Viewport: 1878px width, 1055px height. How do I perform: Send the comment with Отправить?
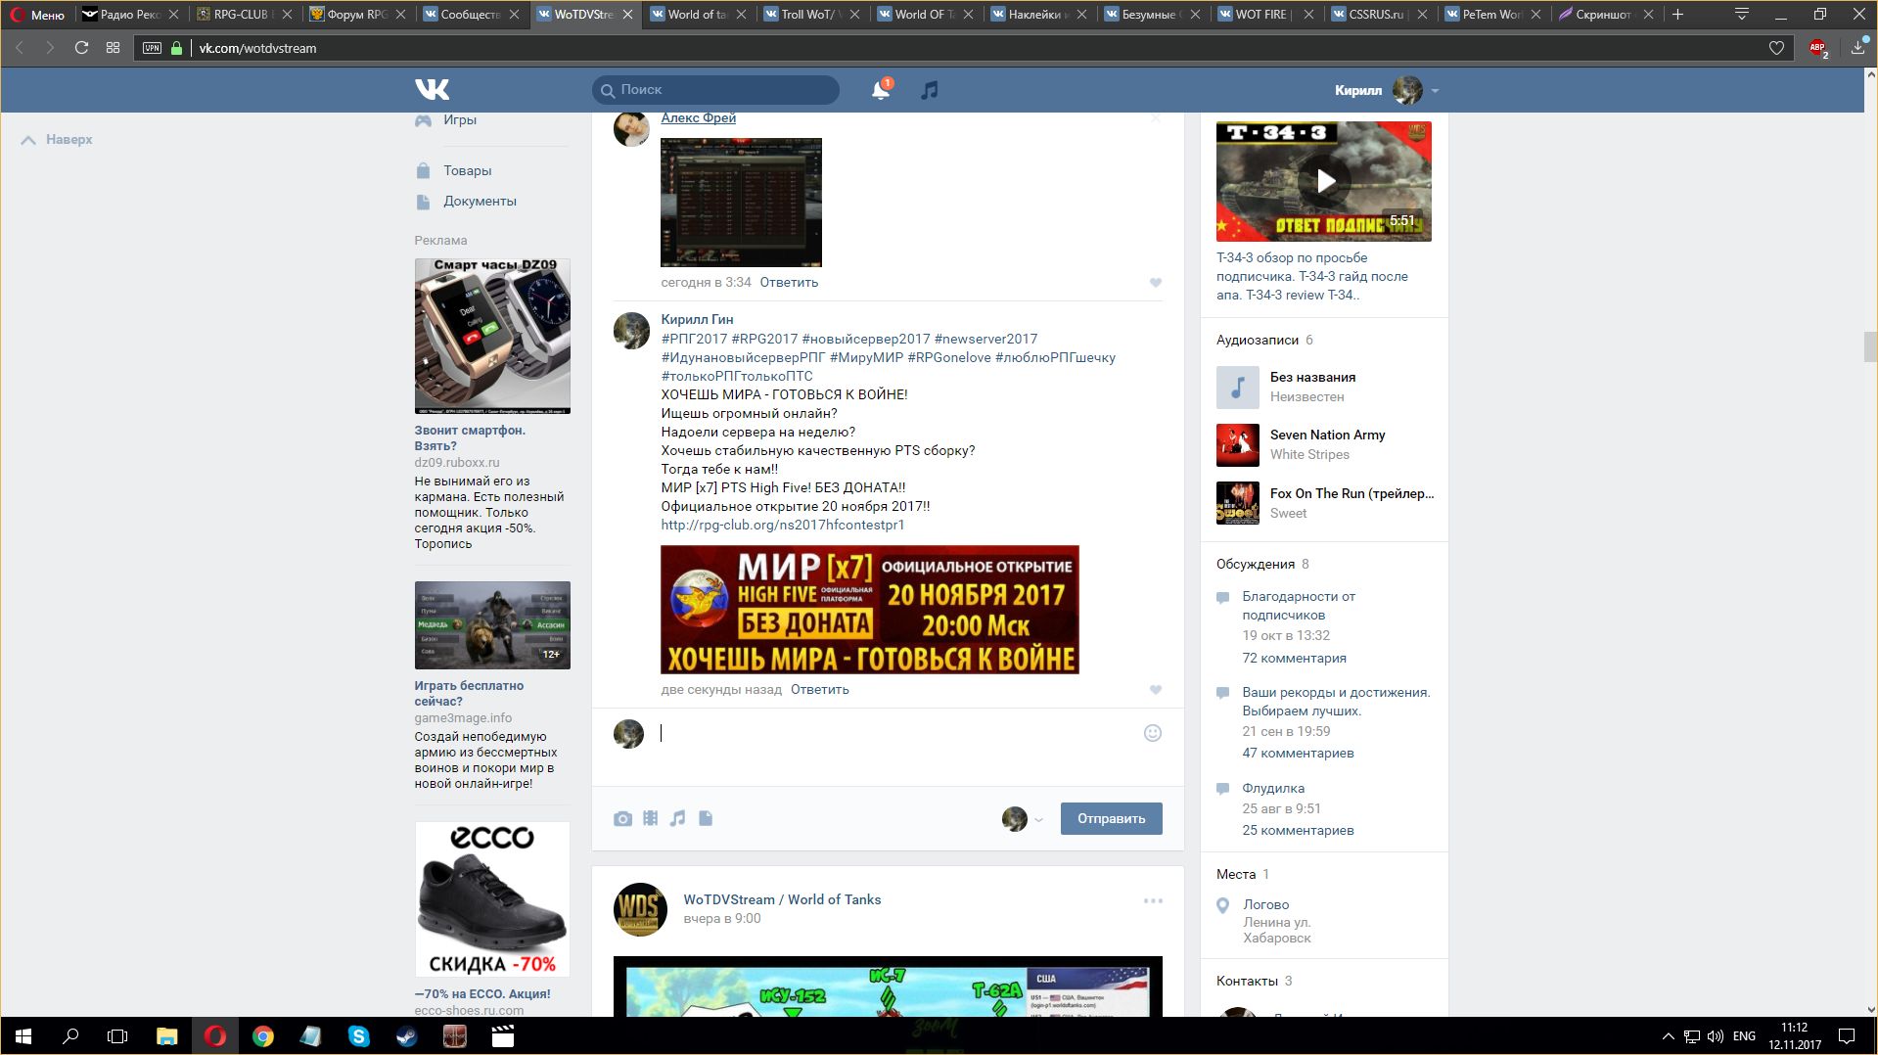(x=1111, y=818)
